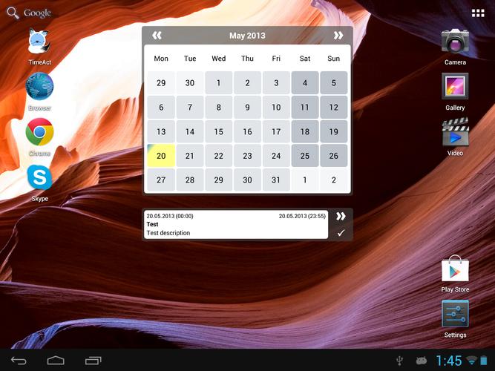Tap the battery status icon
495x371 pixels.
tap(484, 361)
